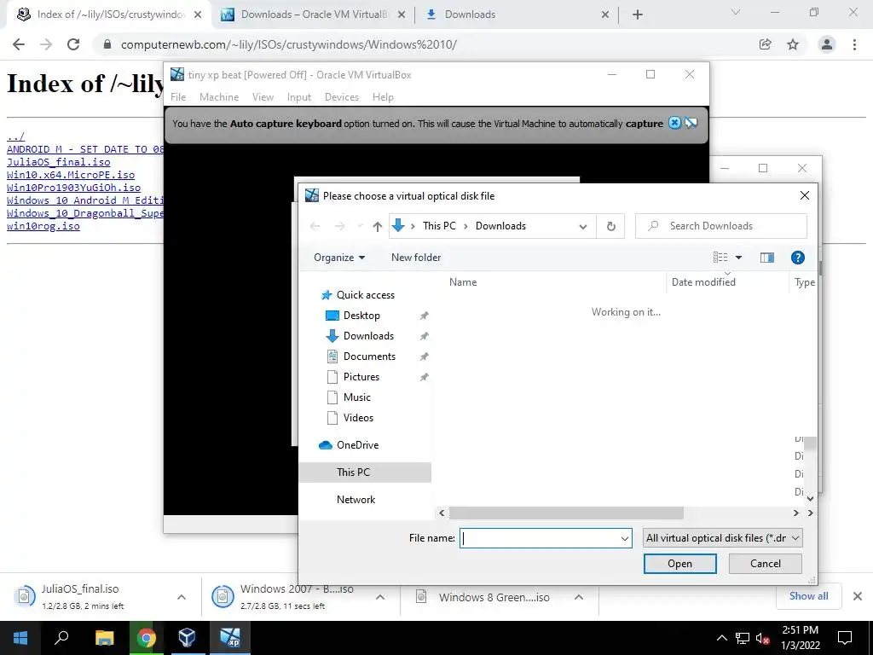Go up one folder in file dialog
The width and height of the screenshot is (873, 655).
[378, 226]
